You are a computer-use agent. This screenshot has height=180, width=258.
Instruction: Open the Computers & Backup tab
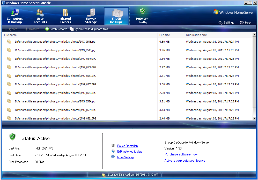point(15,16)
